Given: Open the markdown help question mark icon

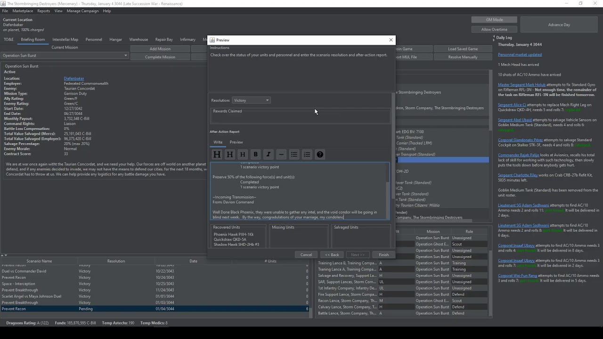Looking at the screenshot, I should 320,154.
